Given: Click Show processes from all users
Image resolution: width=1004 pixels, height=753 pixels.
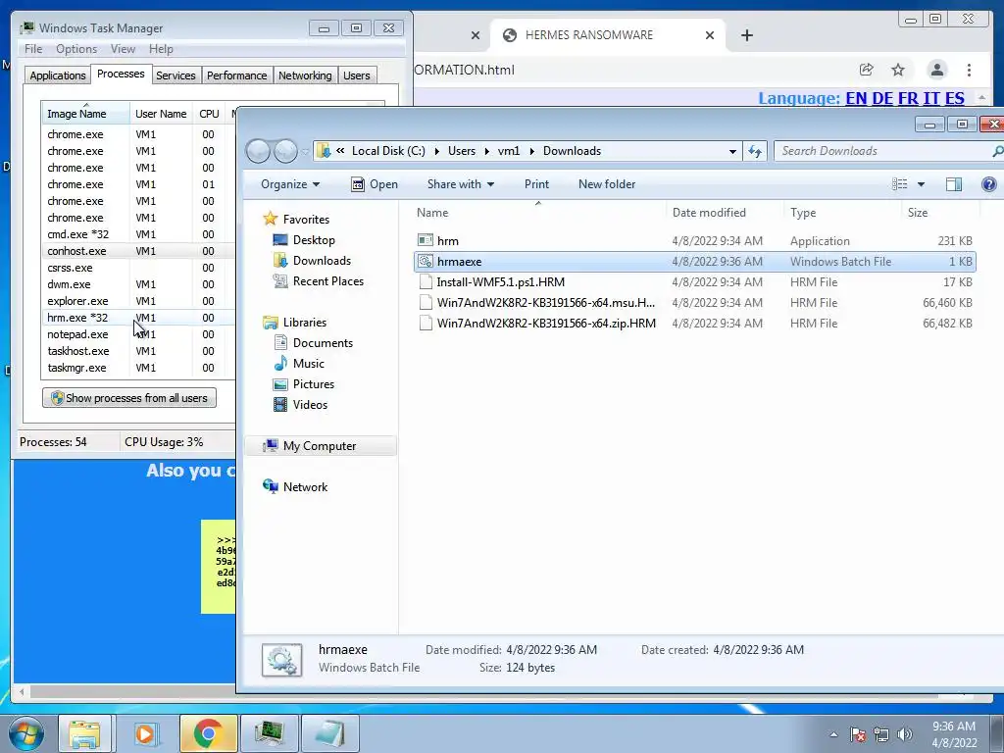Looking at the screenshot, I should pos(129,398).
